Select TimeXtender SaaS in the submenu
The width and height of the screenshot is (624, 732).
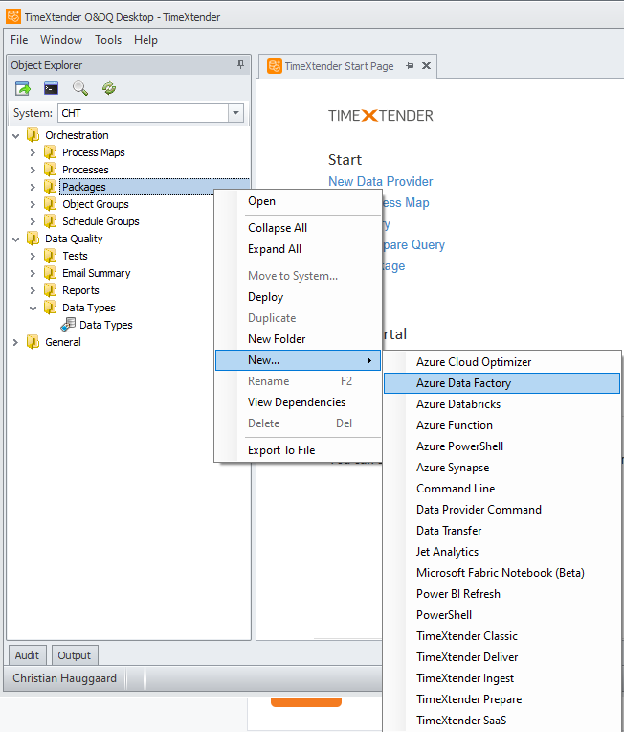[x=501, y=721]
